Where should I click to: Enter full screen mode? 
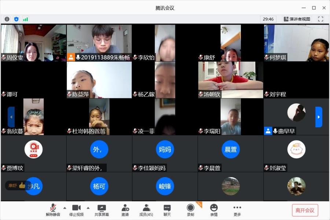click(320, 19)
